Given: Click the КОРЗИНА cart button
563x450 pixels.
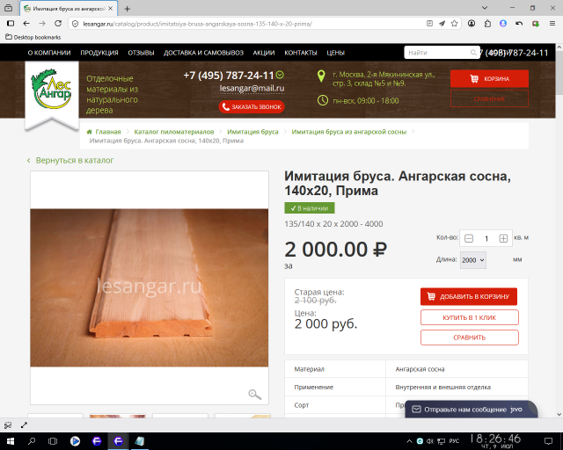Looking at the screenshot, I should click(489, 78).
